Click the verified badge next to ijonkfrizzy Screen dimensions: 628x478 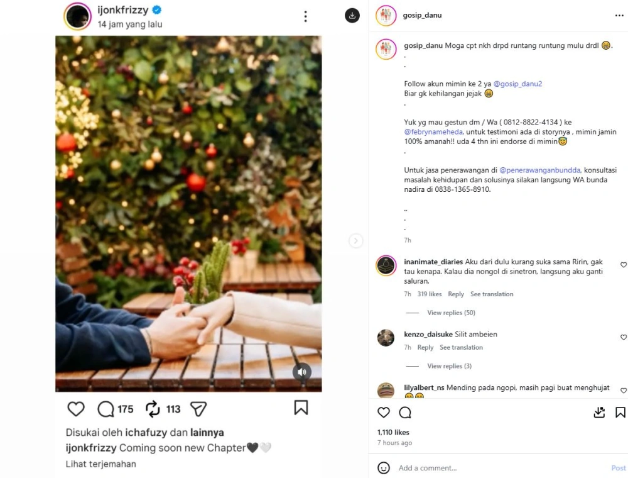coord(157,10)
